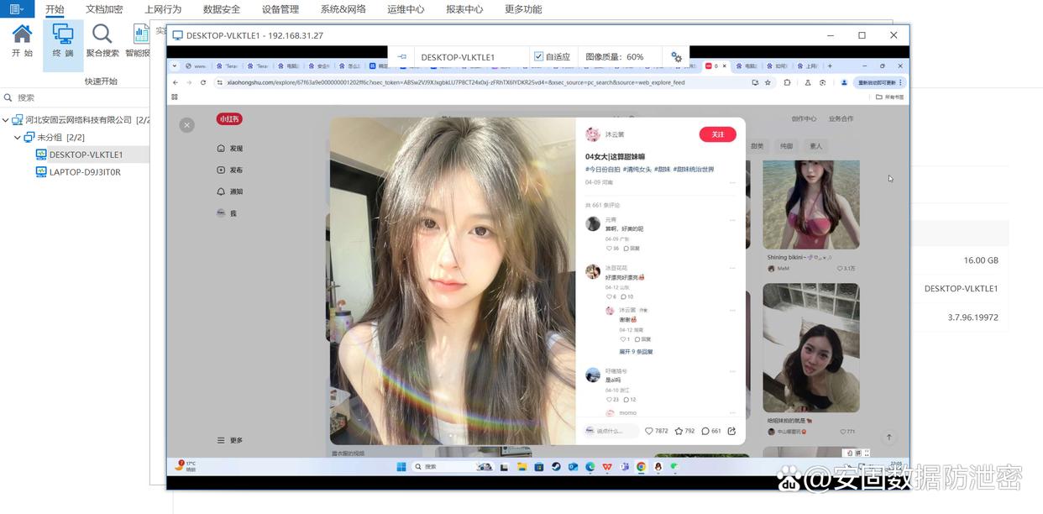Click the scroll-to-top arrow button
The height and width of the screenshot is (514, 1043).
coord(889,438)
